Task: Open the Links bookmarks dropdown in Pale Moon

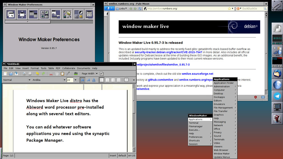Action: [121, 9]
